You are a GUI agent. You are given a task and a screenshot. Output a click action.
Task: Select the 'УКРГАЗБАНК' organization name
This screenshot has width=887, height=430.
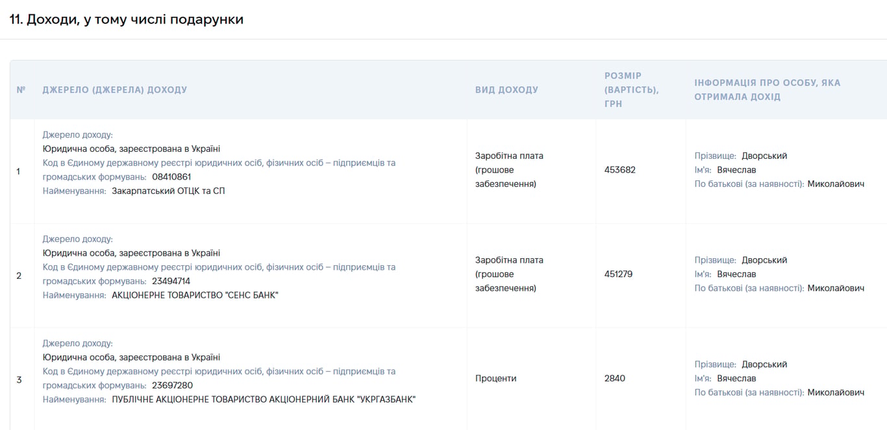(264, 400)
